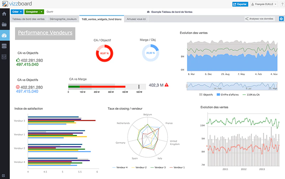Screen dimensions: 285x179
Task: Click the green thumbs-up icon
Action: coord(18,60)
